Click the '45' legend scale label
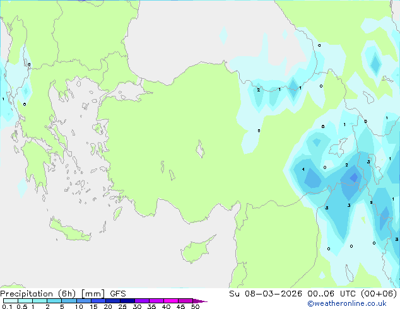400x309 pixels. click(180, 306)
